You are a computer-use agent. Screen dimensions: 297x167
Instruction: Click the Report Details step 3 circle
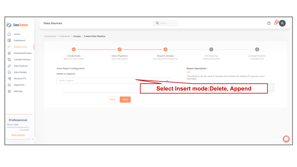pyautogui.click(x=165, y=49)
